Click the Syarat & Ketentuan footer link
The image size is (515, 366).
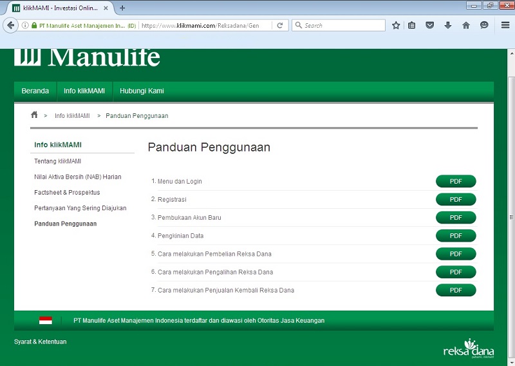coord(40,342)
